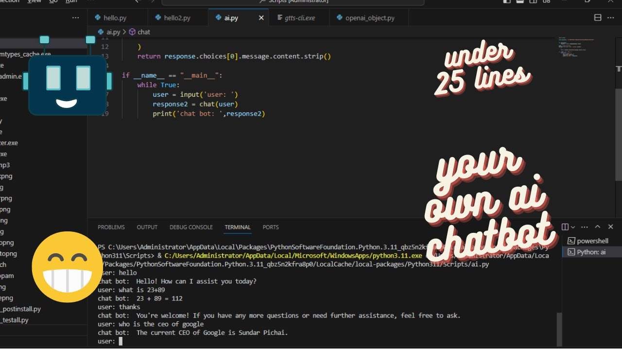Click the "user = input('user: ')" line
The height and width of the screenshot is (350, 622).
pos(195,94)
